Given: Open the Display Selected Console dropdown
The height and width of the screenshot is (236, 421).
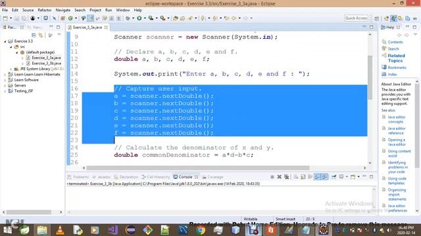Looking at the screenshot, I should point(347,177).
